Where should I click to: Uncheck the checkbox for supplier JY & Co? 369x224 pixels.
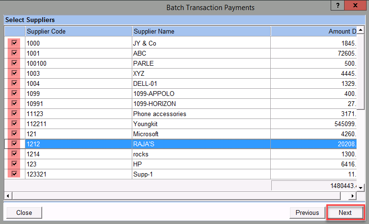[x=14, y=43]
